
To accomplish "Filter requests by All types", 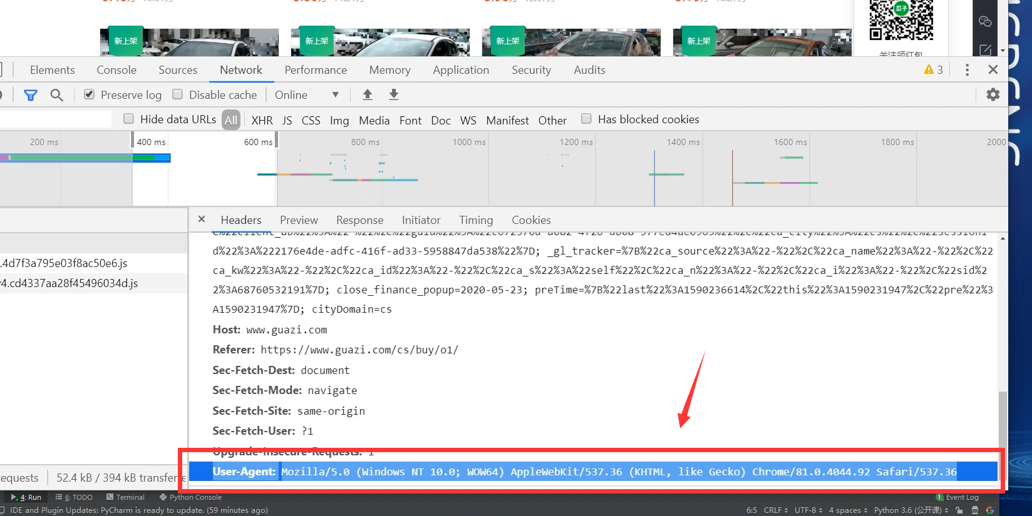I will pyautogui.click(x=231, y=120).
